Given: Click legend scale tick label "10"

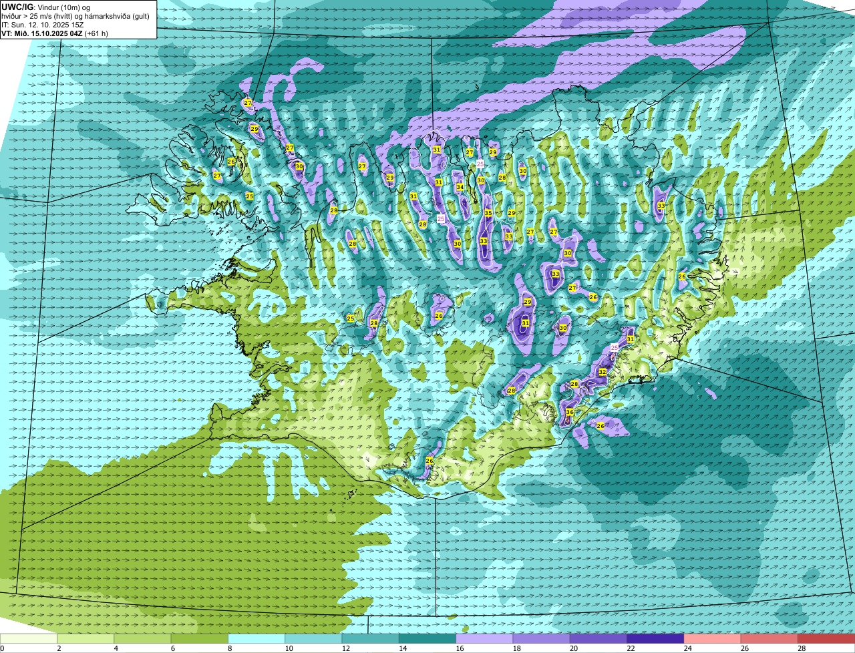Looking at the screenshot, I should [x=289, y=648].
